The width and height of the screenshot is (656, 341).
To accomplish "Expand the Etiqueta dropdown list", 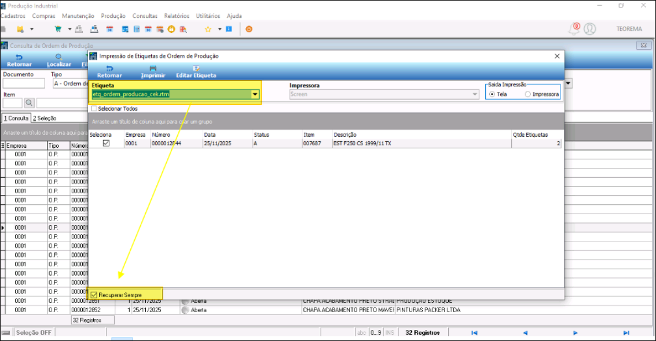I will pos(255,94).
